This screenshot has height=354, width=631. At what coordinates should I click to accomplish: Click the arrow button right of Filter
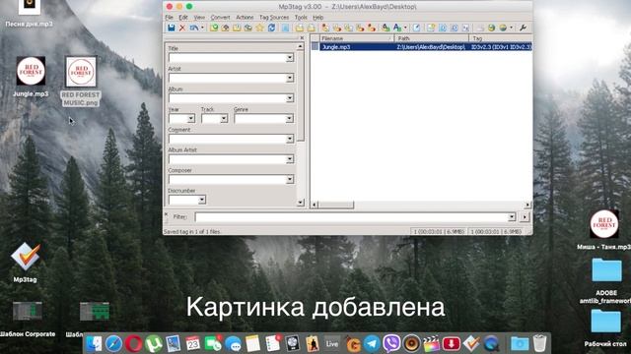pos(525,217)
